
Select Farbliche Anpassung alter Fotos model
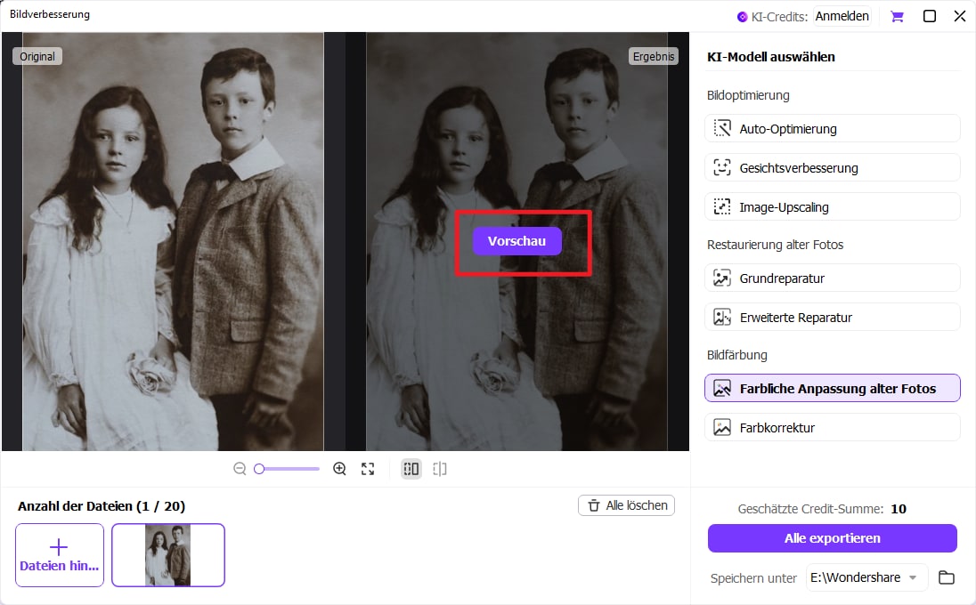pos(832,389)
